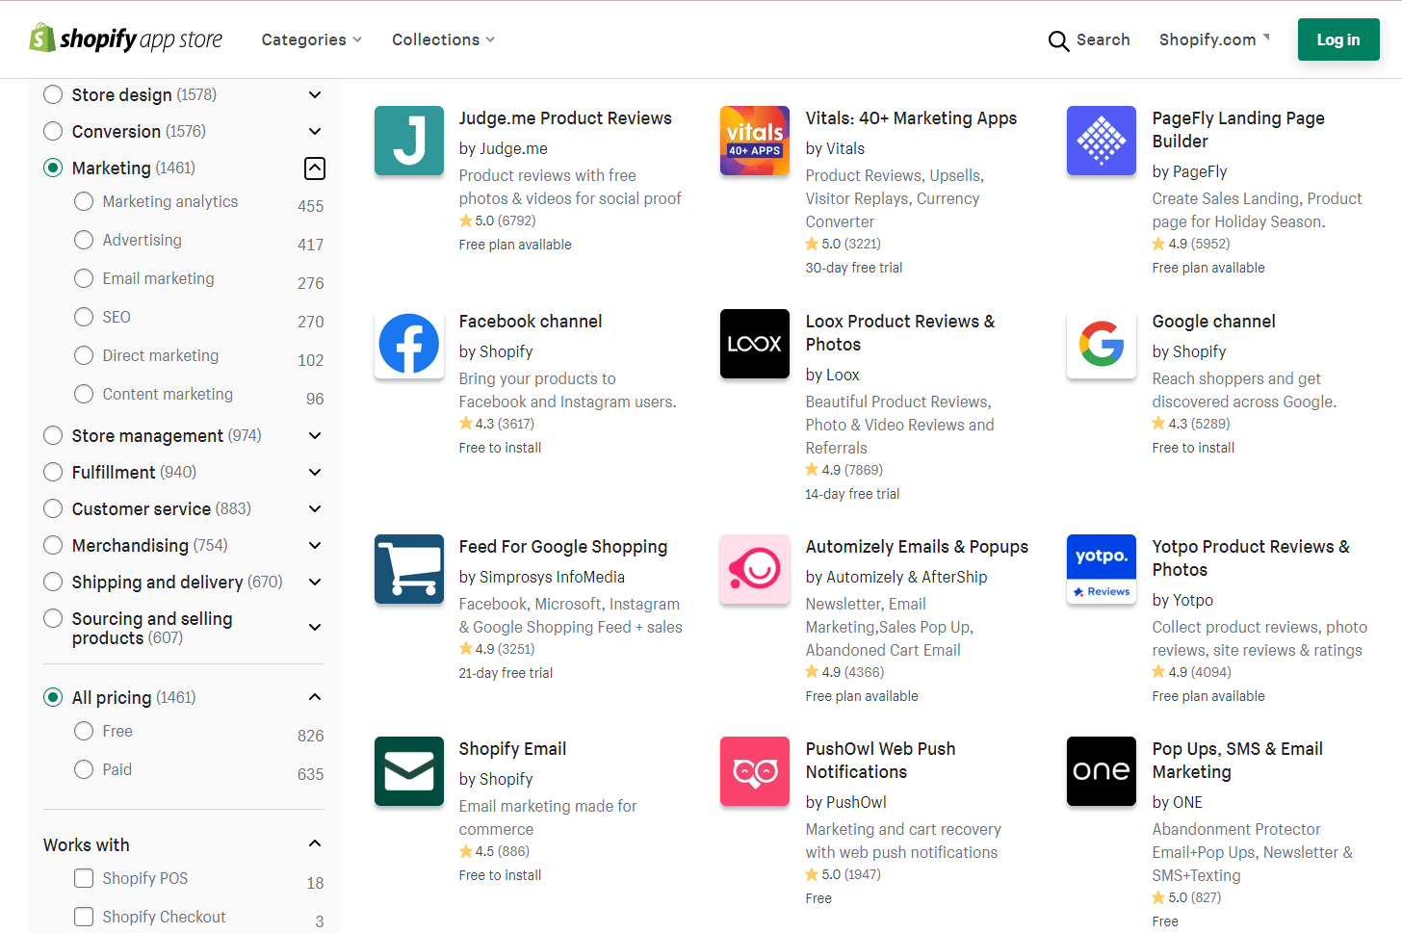1402x933 pixels.
Task: Click the Log in button
Action: pos(1338,39)
